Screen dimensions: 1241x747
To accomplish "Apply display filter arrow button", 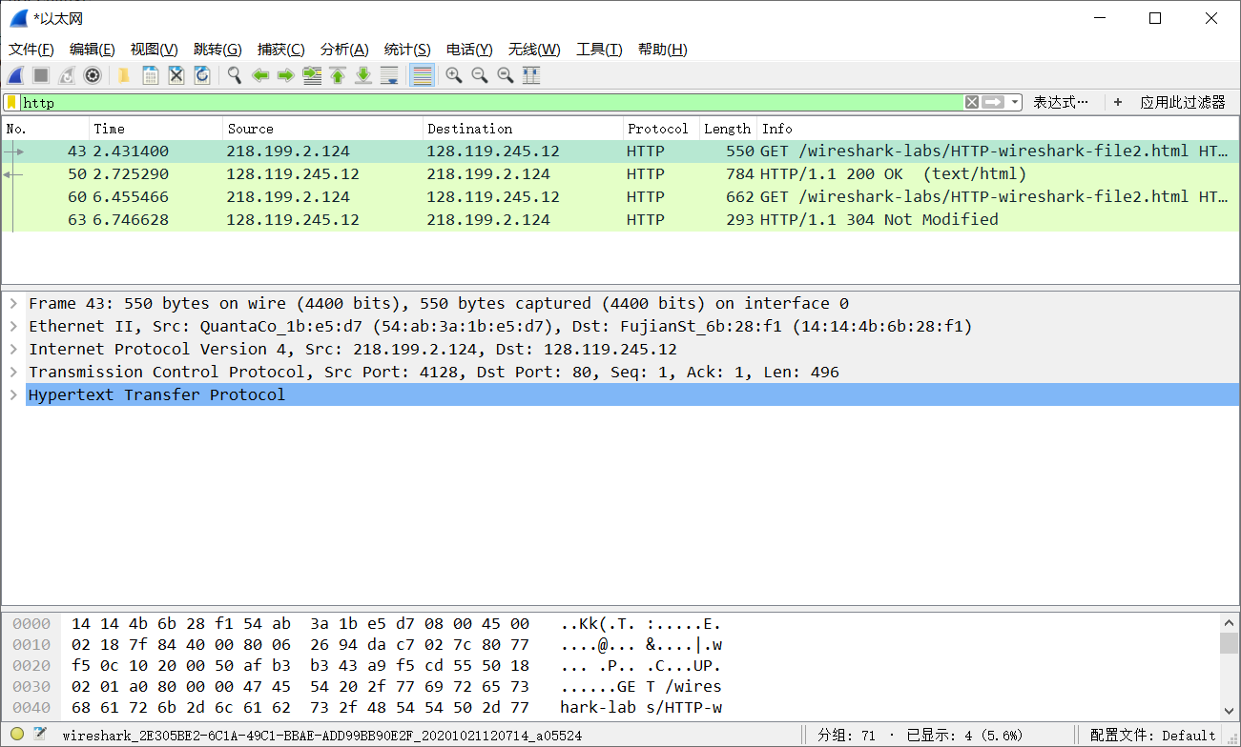I will pos(994,102).
